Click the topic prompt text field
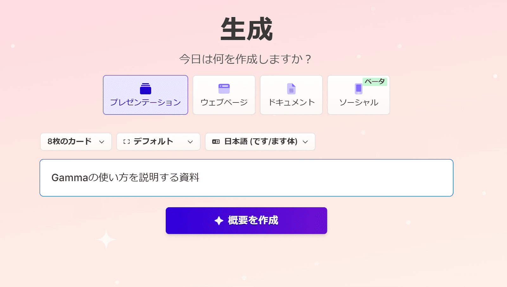This screenshot has height=287, width=507. click(246, 178)
